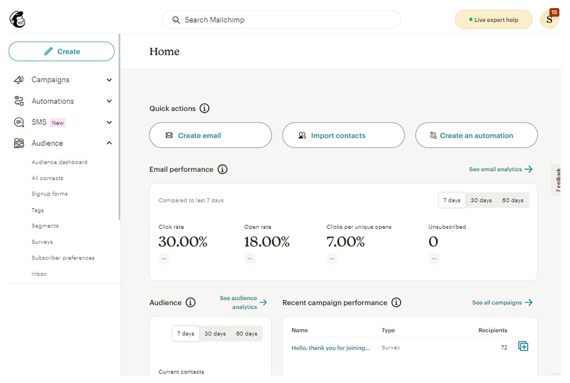
Task: Select 60 days in Email performance
Action: tap(512, 200)
